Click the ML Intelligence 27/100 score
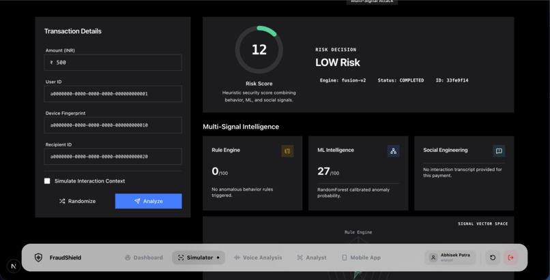550x280 pixels. [328, 172]
